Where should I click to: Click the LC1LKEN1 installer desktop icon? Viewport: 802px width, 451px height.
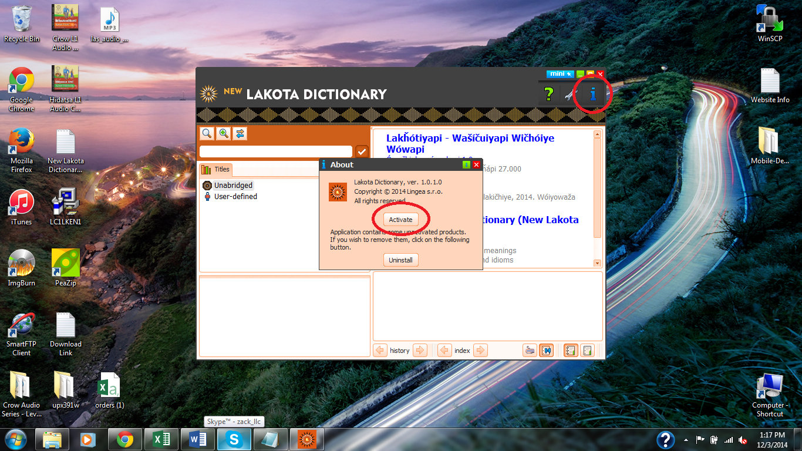click(66, 207)
